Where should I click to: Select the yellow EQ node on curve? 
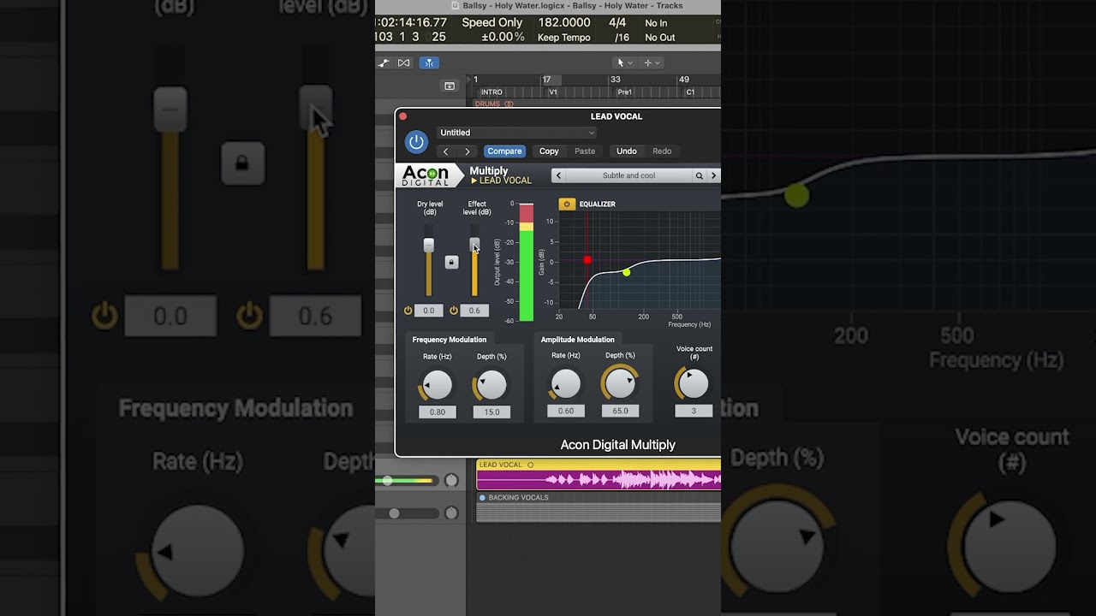tap(627, 272)
